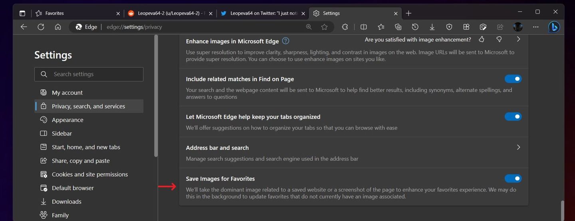Open the zoom magnifier in address bar

coord(309,27)
